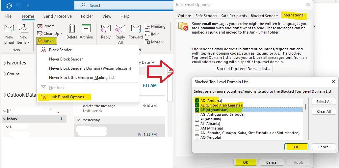339x168 pixels.
Task: Click the Reply All icon
Action: tap(120, 29)
